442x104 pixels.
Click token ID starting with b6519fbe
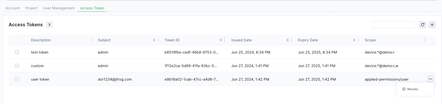pyautogui.click(x=191, y=52)
